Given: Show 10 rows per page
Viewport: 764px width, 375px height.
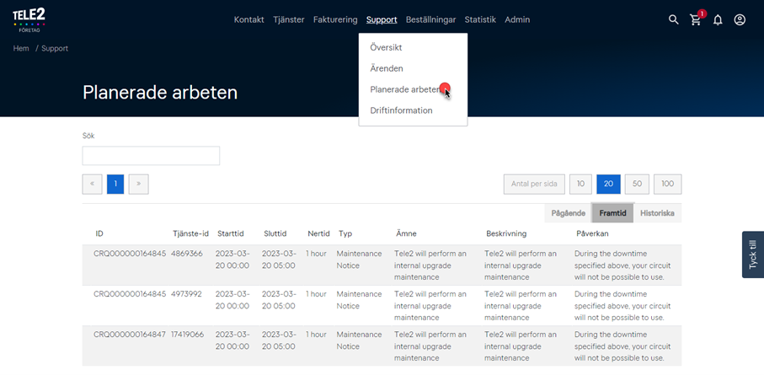Looking at the screenshot, I should (580, 184).
